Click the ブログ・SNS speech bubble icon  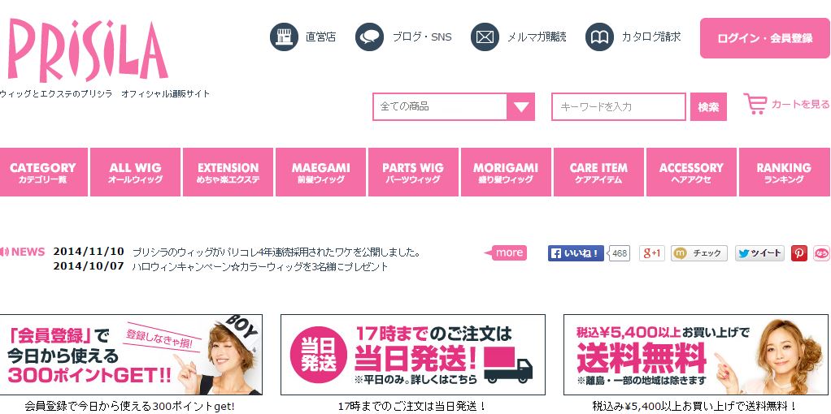(369, 37)
